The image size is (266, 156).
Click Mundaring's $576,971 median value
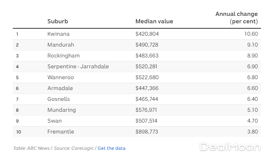coord(147,110)
